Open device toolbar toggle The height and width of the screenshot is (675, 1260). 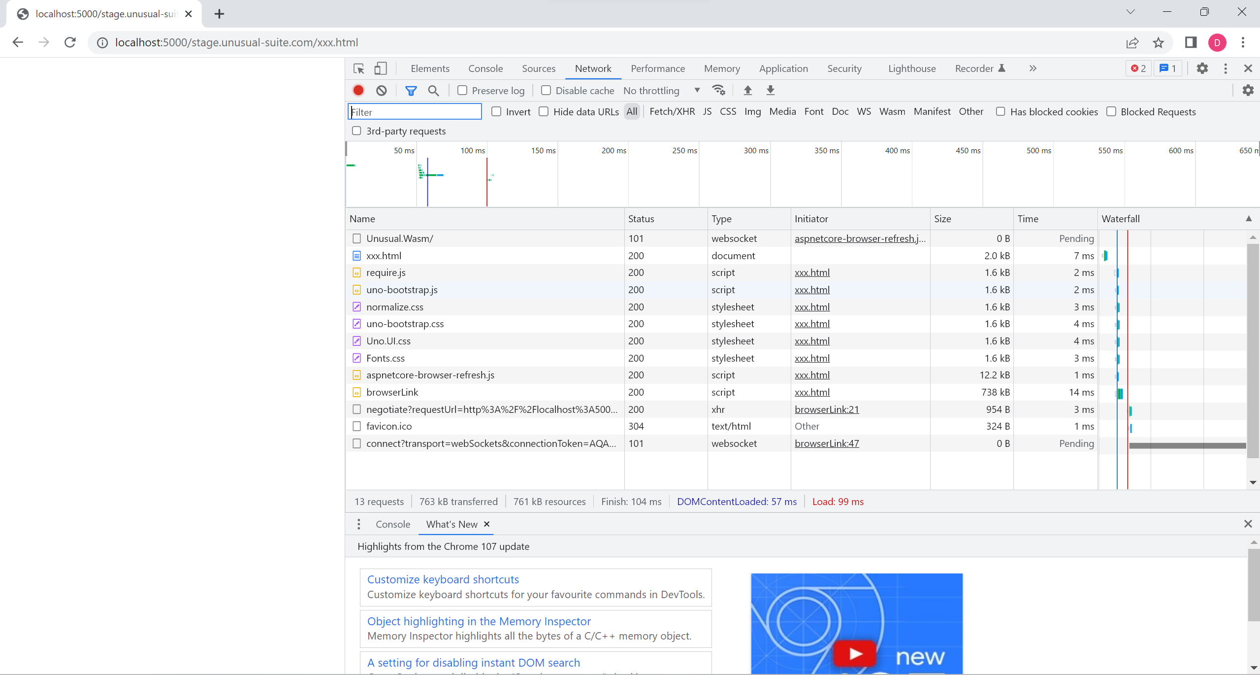[381, 68]
